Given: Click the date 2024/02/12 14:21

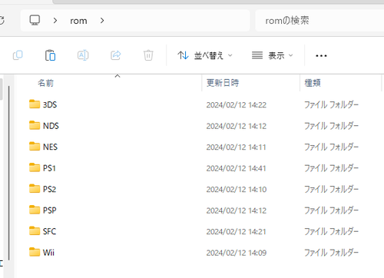Looking at the screenshot, I should [x=236, y=232].
